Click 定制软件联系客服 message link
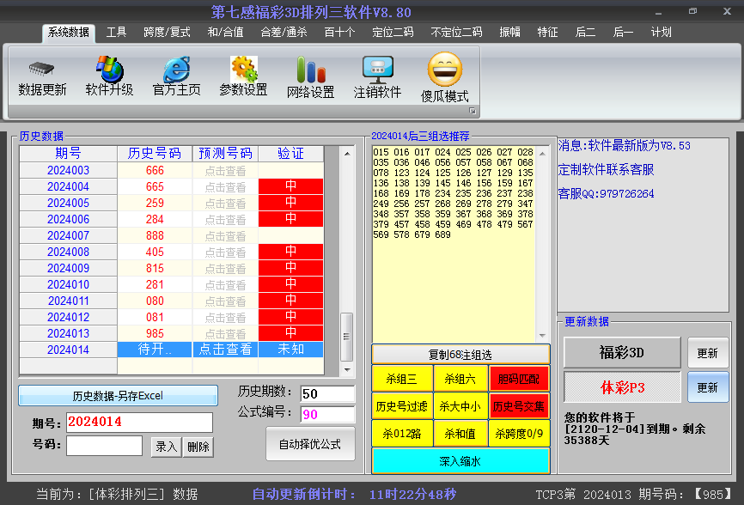This screenshot has height=505, width=744. point(606,170)
